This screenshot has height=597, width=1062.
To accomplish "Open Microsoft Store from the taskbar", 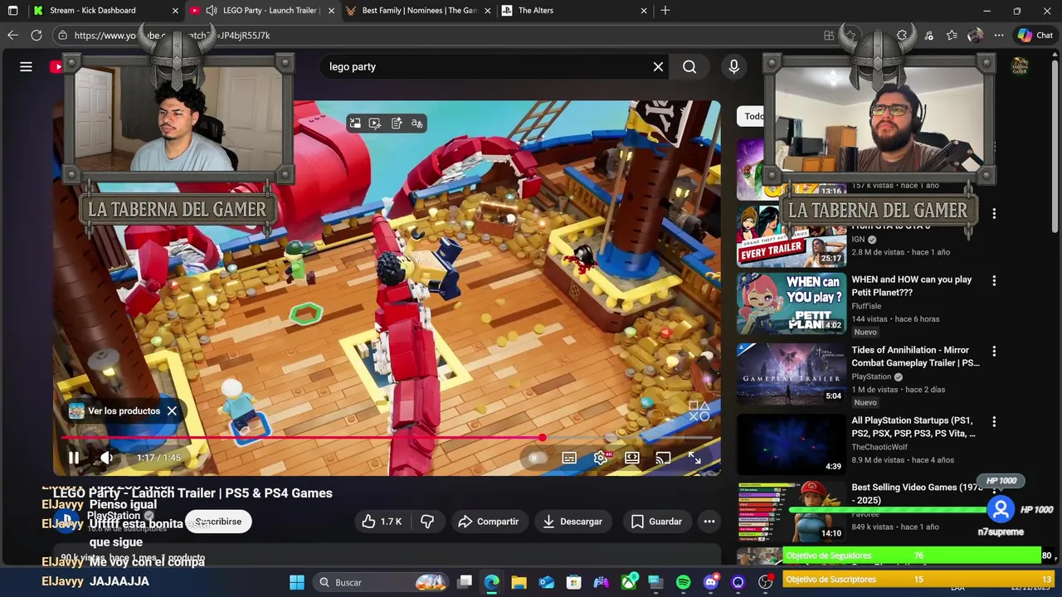I will pos(574,582).
